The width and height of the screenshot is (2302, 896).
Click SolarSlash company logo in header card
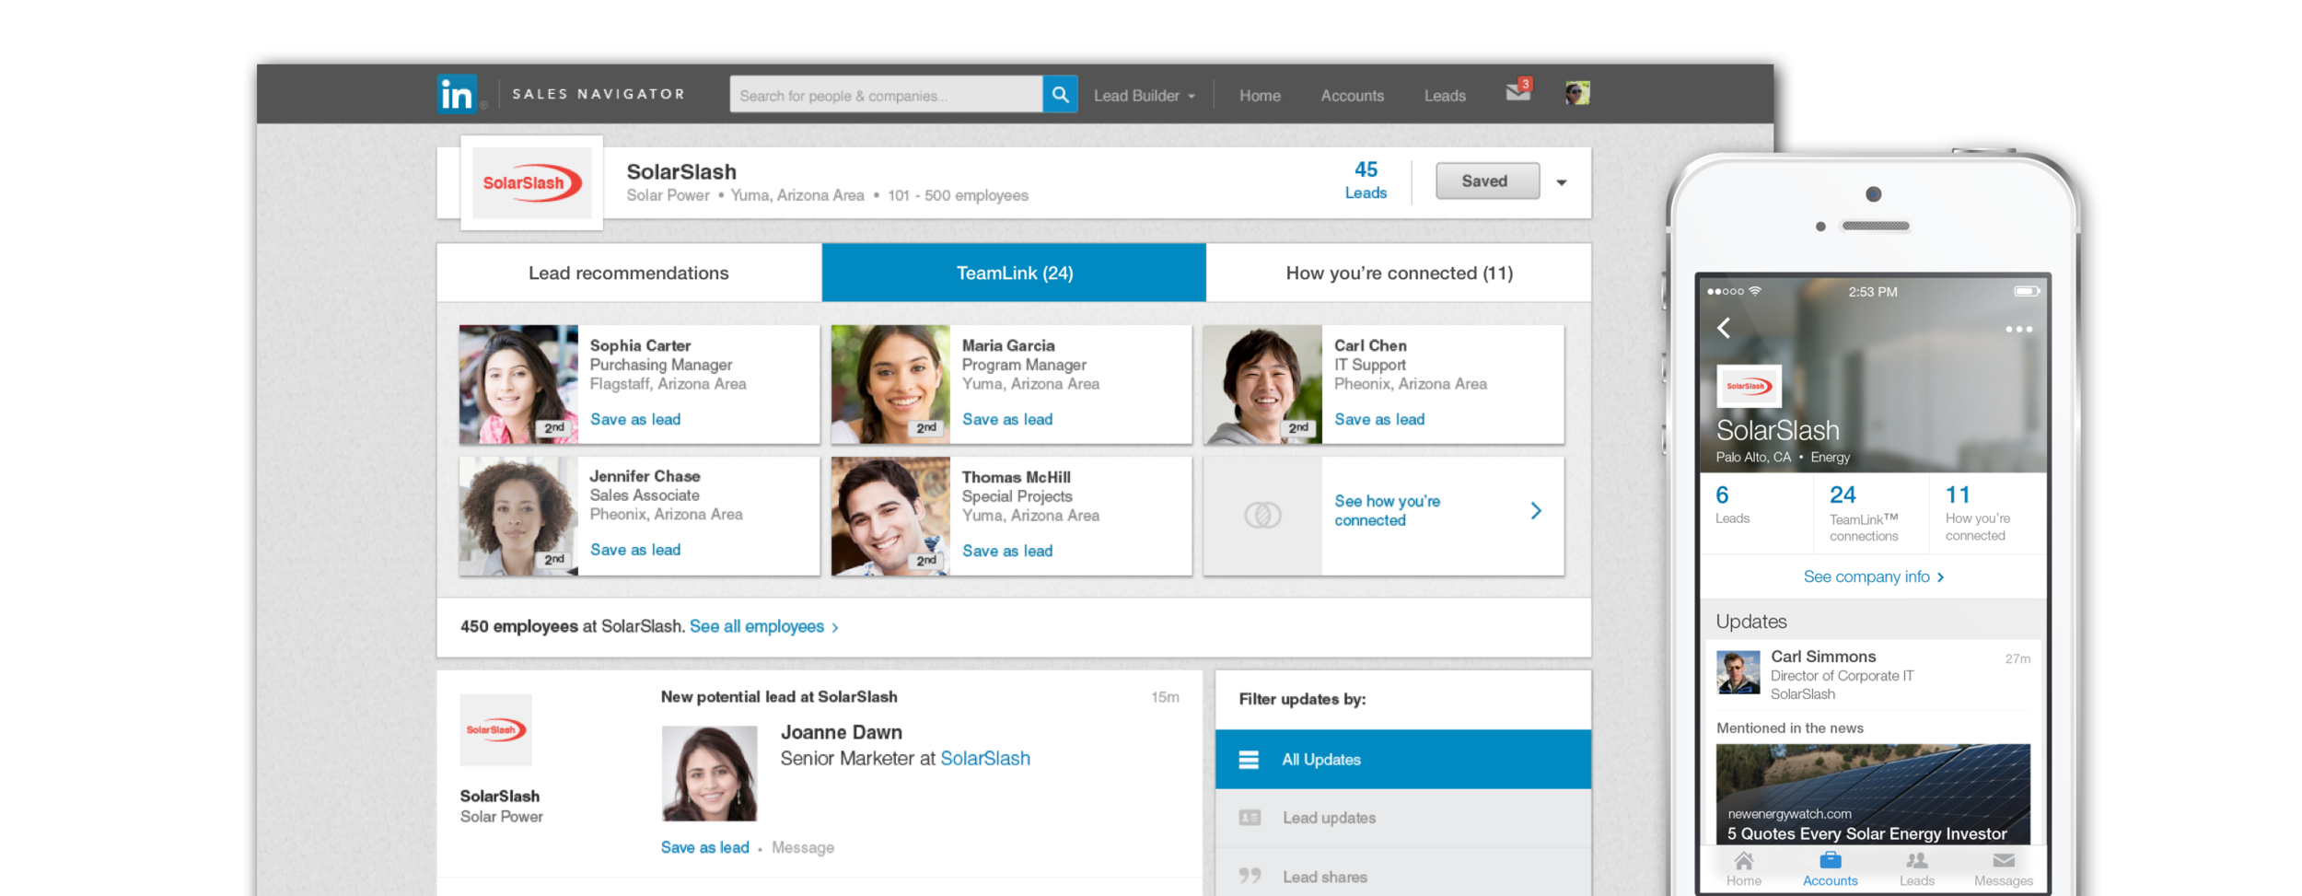pyautogui.click(x=532, y=183)
